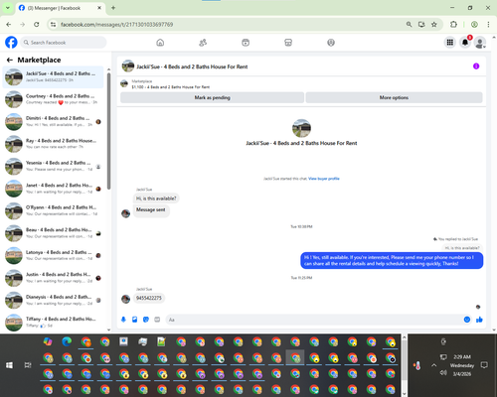The image size is (497, 397).
Task: Open the Home feed icon
Action: coord(160,43)
